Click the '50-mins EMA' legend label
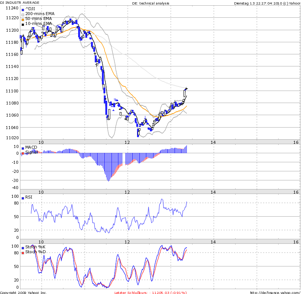This screenshot has width=302, height=294. [x=39, y=18]
